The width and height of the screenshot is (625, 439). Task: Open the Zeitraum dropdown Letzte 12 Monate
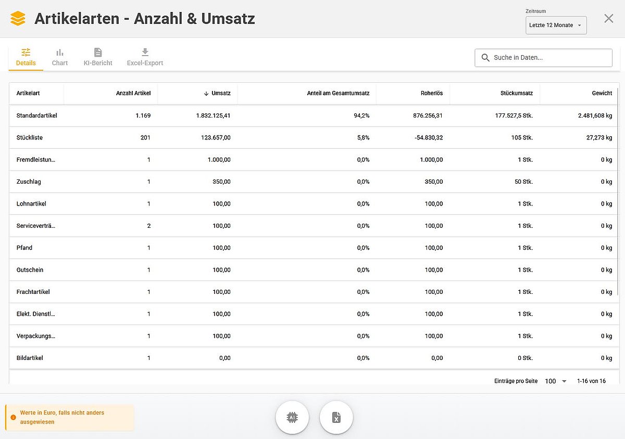click(556, 25)
